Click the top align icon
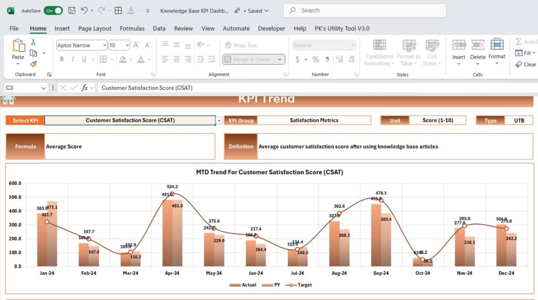The width and height of the screenshot is (538, 300). [165, 45]
